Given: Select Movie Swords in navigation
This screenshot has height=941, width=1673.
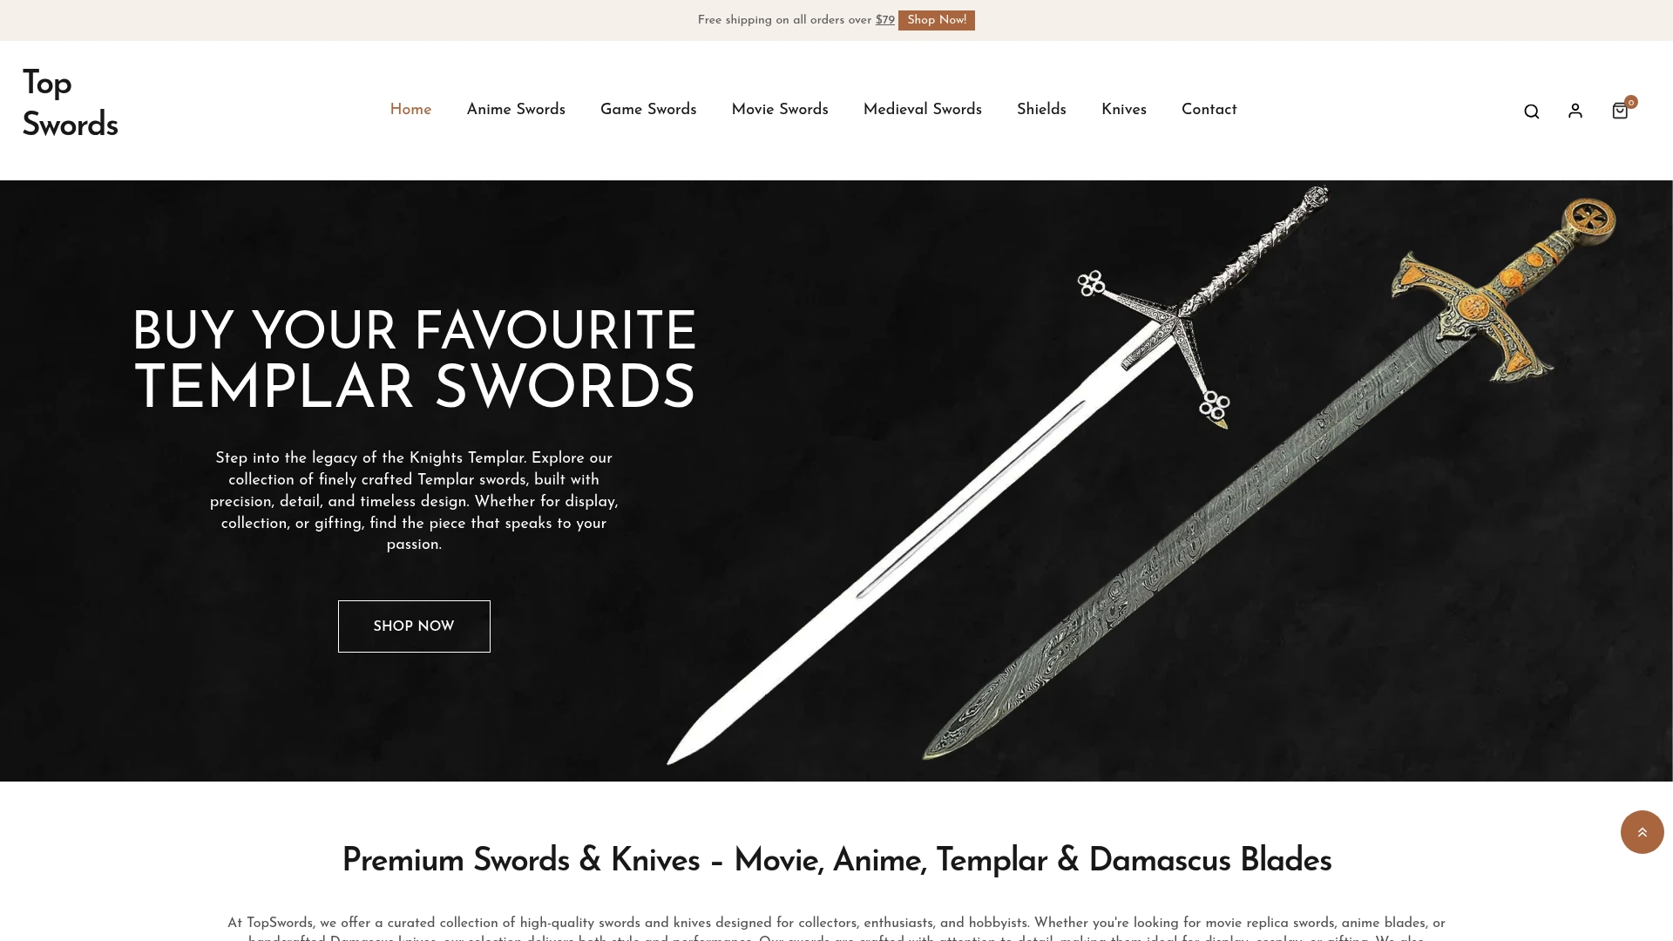Looking at the screenshot, I should (x=780, y=110).
